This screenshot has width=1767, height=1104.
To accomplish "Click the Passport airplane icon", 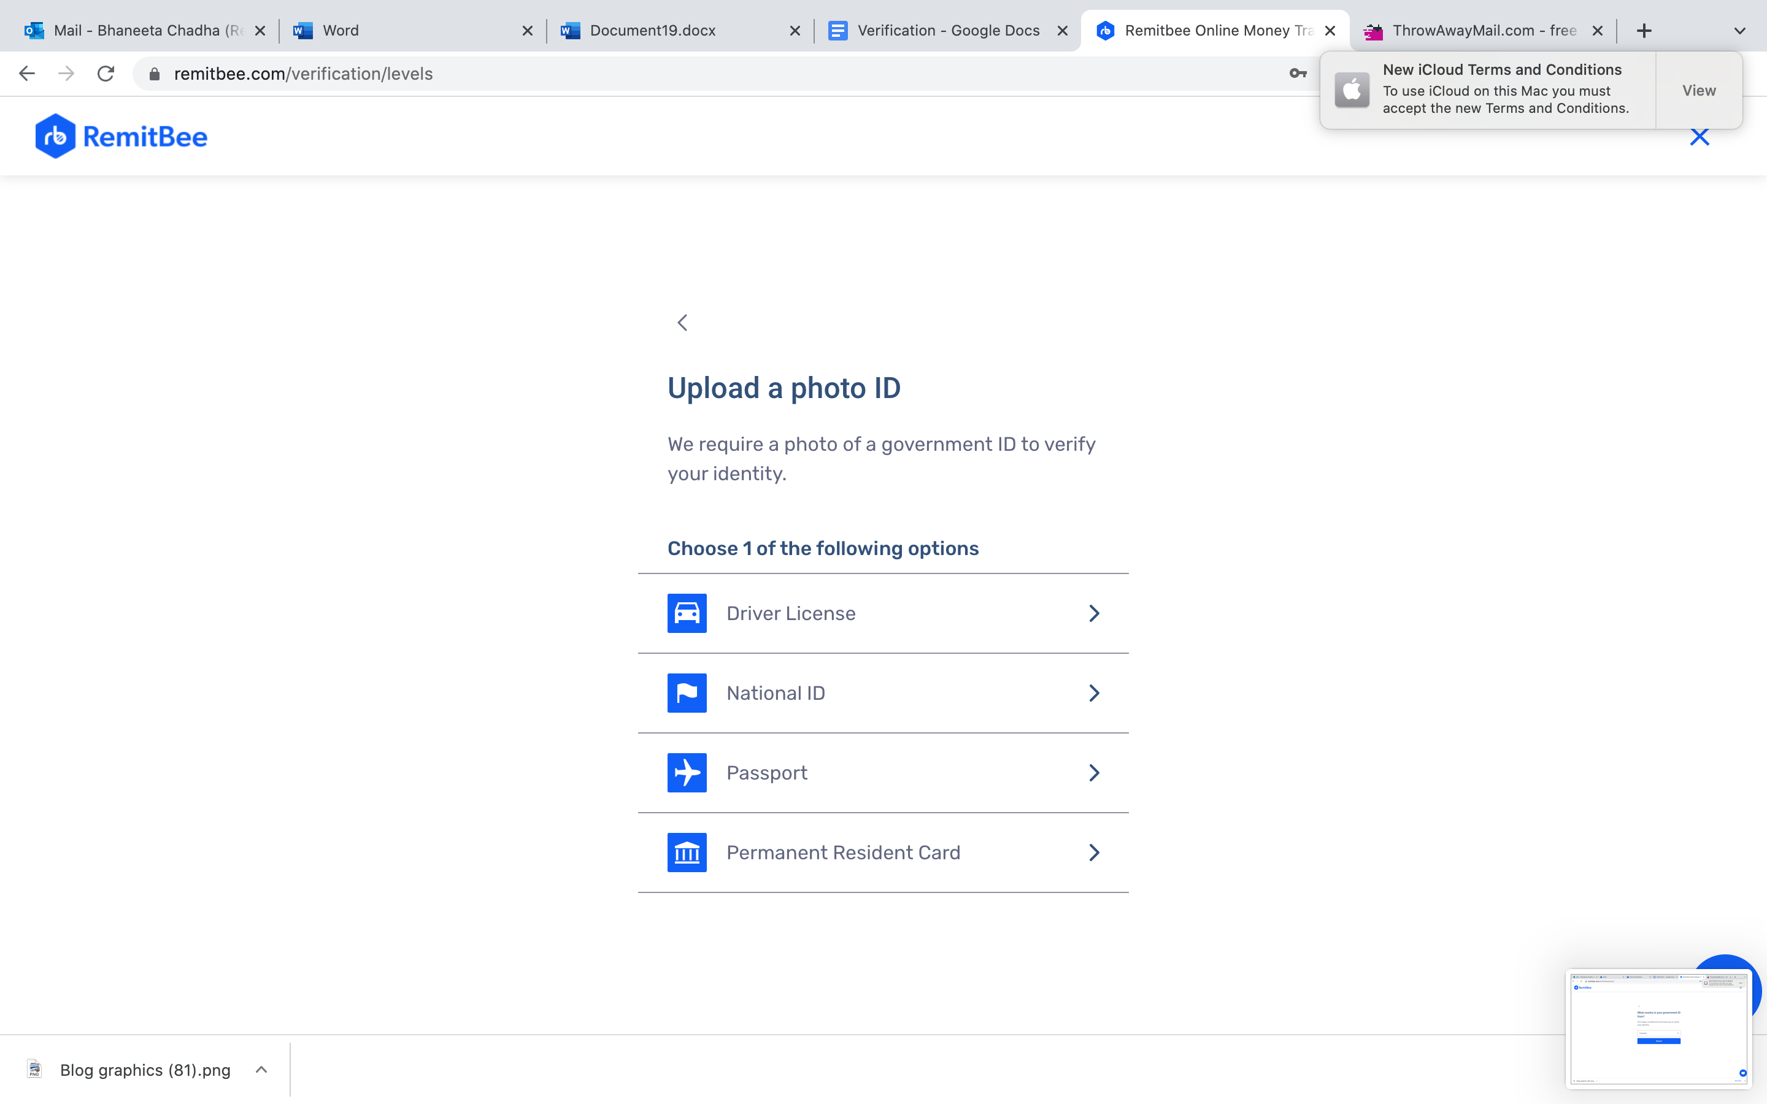I will point(687,773).
